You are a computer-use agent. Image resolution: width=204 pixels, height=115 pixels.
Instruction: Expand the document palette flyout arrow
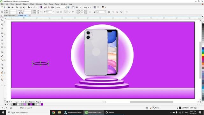click(5, 104)
